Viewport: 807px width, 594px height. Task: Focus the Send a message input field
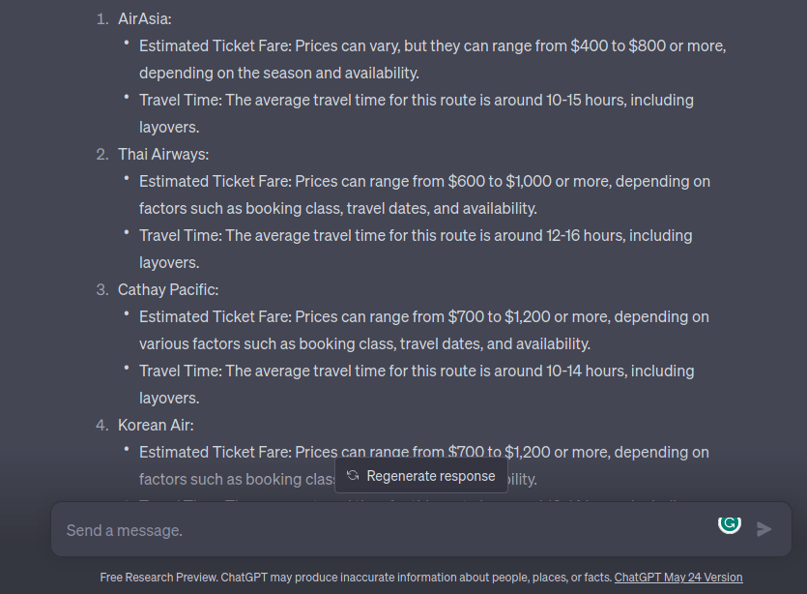tap(387, 530)
